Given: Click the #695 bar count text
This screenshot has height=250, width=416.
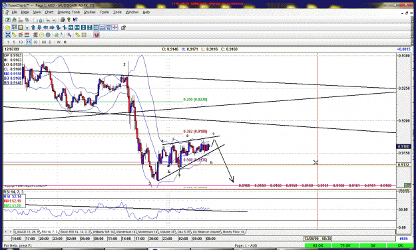Looking at the screenshot, I should pos(403,239).
